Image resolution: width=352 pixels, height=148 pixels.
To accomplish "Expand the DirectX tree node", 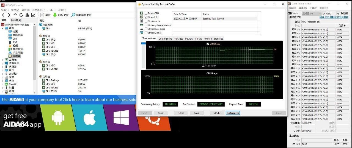I will (3, 84).
